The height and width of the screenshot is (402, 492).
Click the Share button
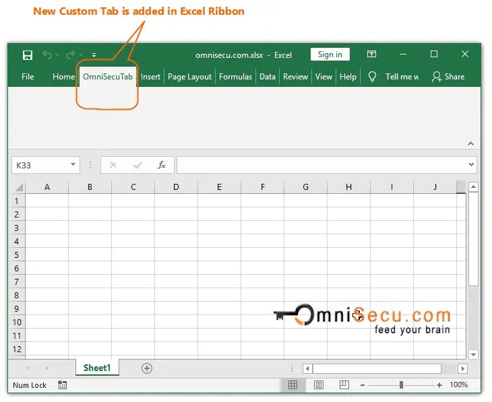tap(448, 77)
